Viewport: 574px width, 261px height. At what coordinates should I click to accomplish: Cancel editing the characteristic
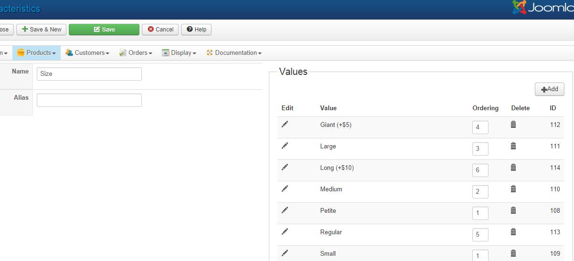(160, 30)
